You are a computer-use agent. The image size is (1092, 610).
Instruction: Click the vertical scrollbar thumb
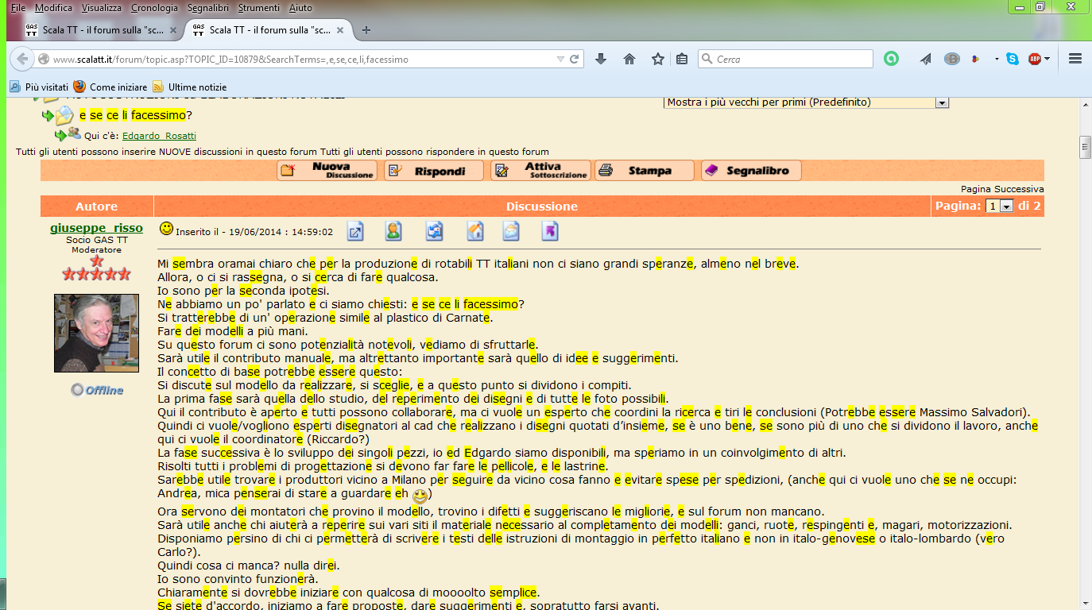click(x=1085, y=147)
